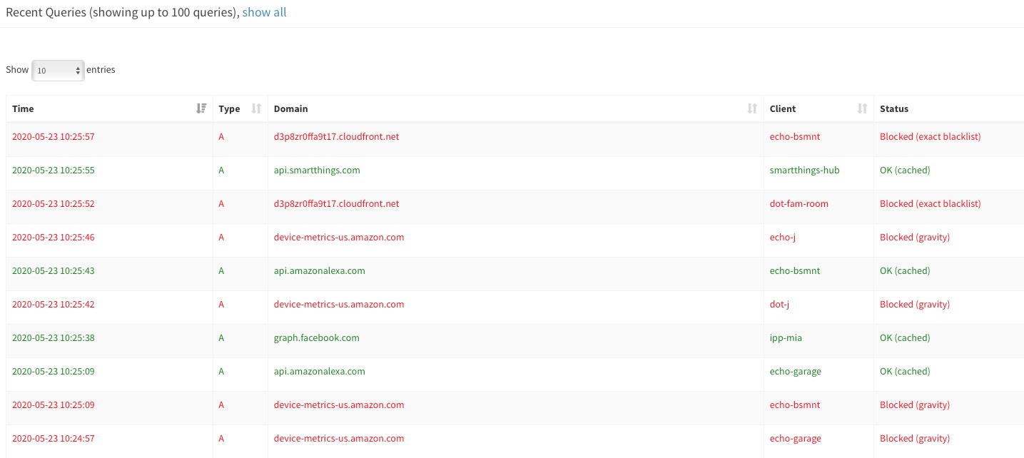
Task: Select timestamp 2020-05-23 10:25:46
Action: click(54, 237)
